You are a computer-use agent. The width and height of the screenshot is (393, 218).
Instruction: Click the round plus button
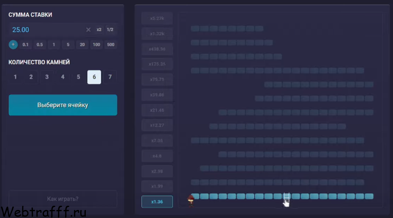[x=13, y=45]
